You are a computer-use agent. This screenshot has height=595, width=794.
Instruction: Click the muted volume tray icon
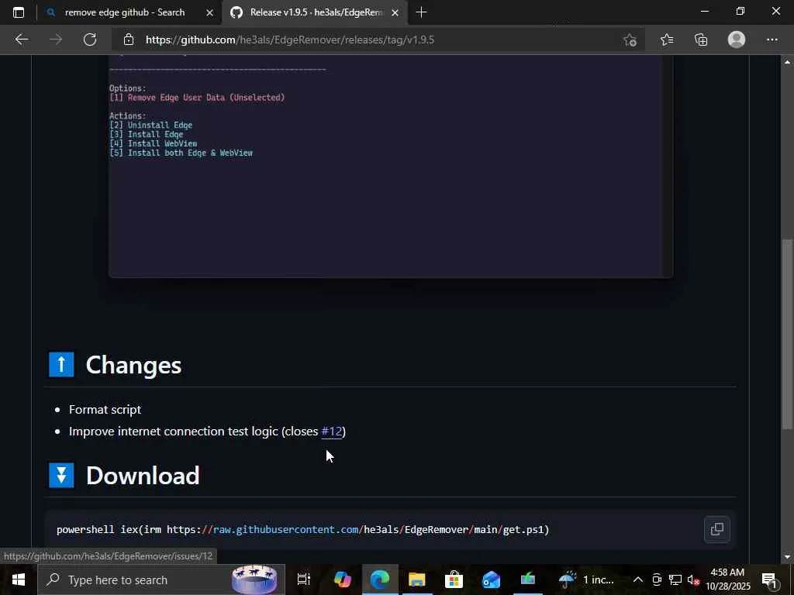[x=693, y=580]
